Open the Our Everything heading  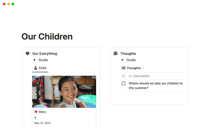click(x=45, y=53)
